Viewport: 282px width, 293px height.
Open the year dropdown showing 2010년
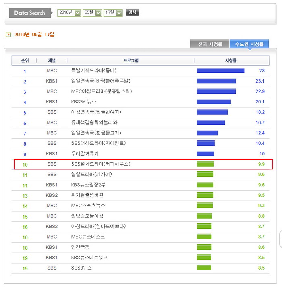coord(69,13)
